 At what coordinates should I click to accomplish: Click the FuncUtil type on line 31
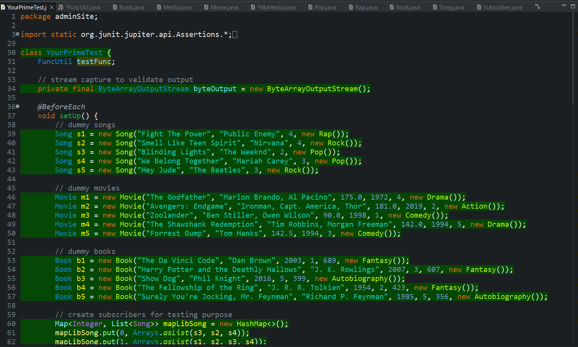pos(55,62)
